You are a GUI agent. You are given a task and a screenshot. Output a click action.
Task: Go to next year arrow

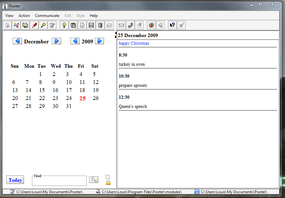99,41
